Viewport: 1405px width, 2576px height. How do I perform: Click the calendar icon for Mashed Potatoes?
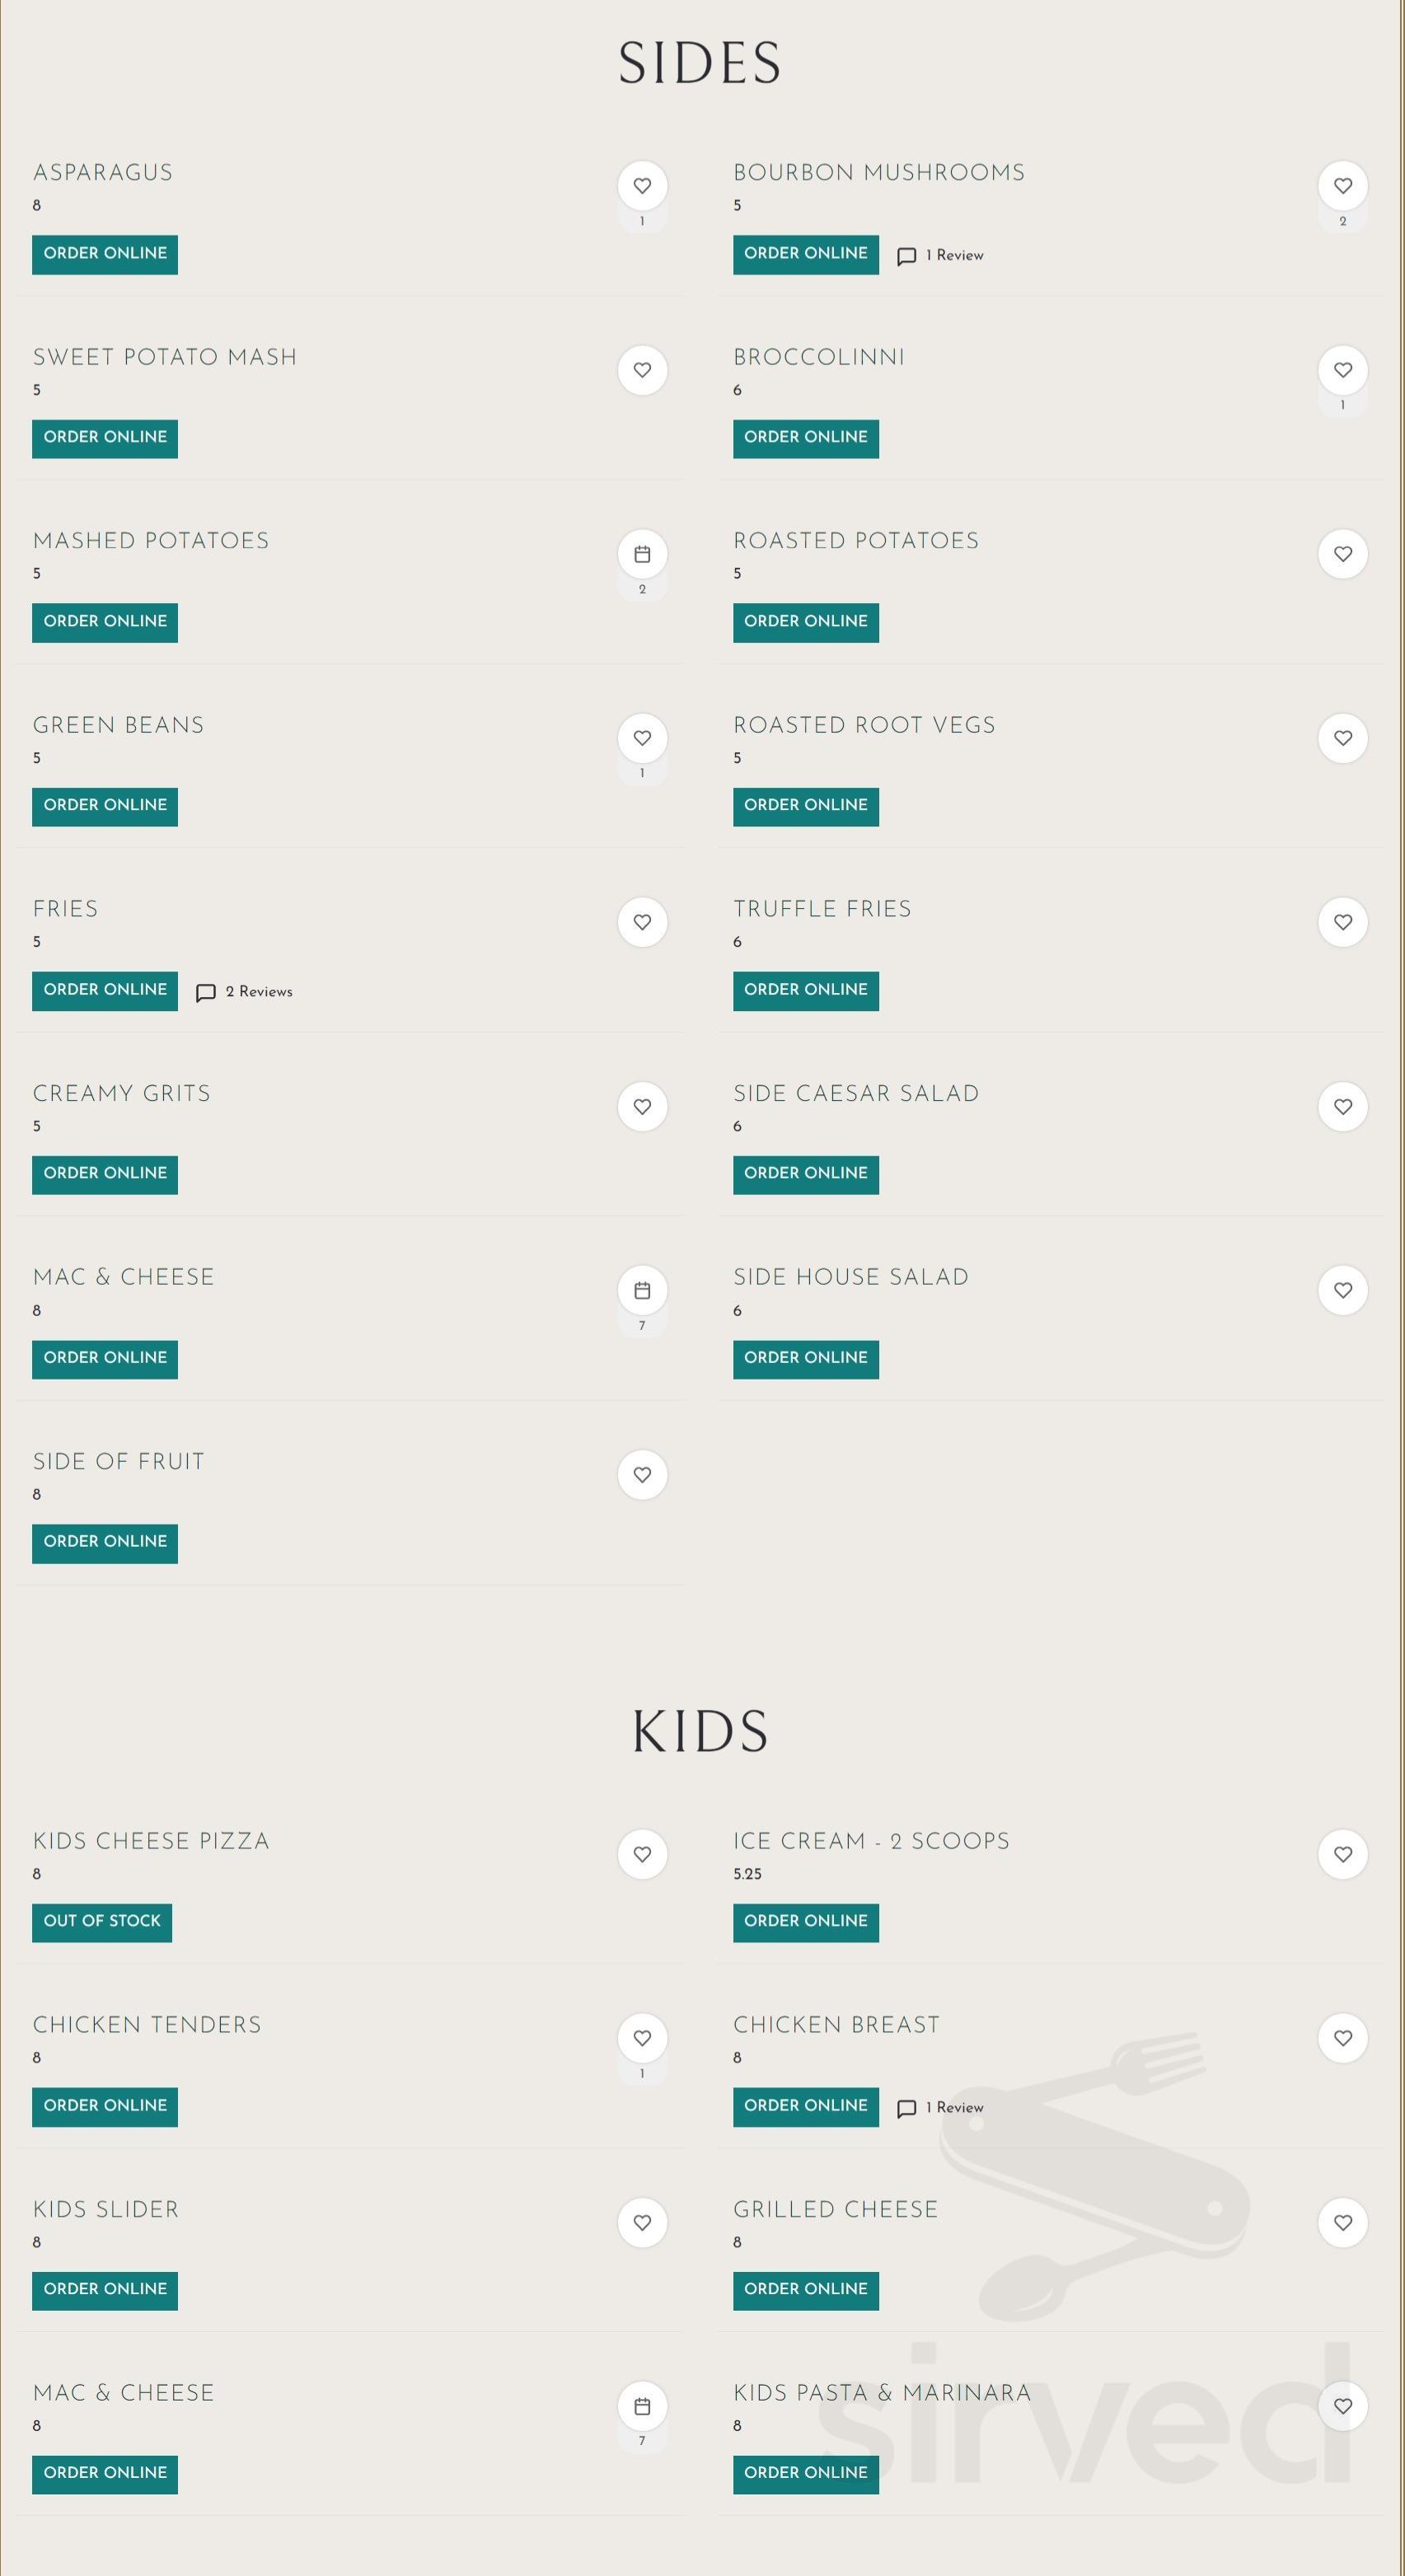(642, 554)
